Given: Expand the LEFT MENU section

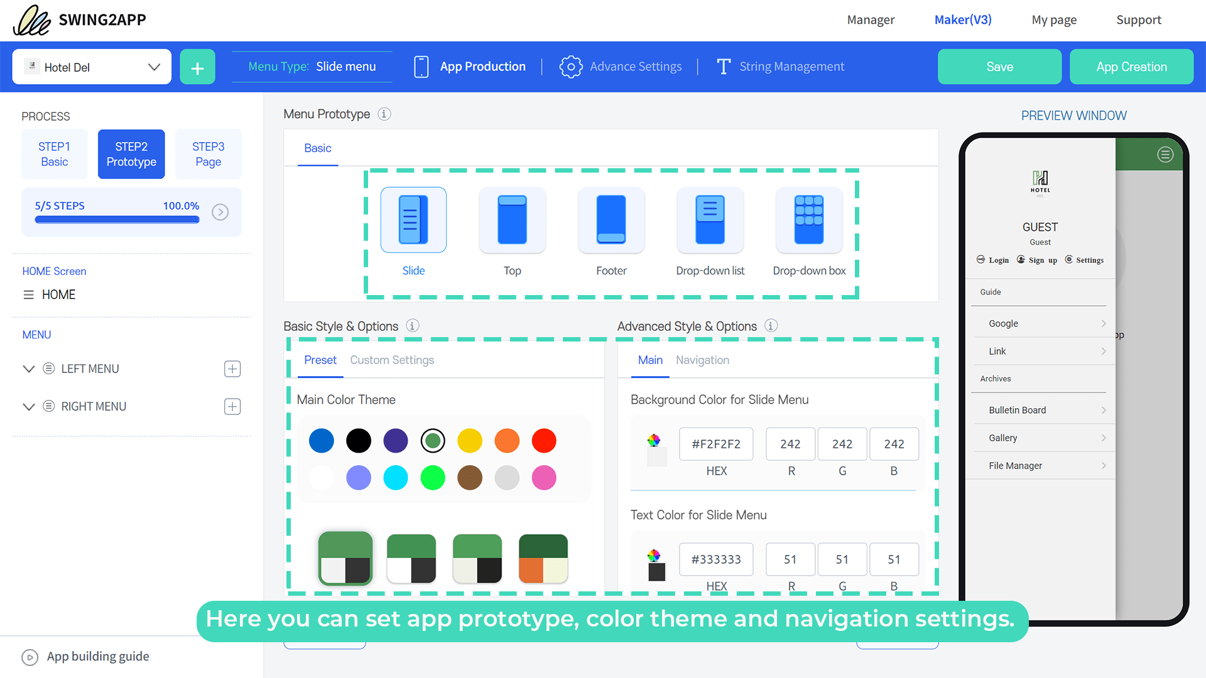Looking at the screenshot, I should (28, 369).
